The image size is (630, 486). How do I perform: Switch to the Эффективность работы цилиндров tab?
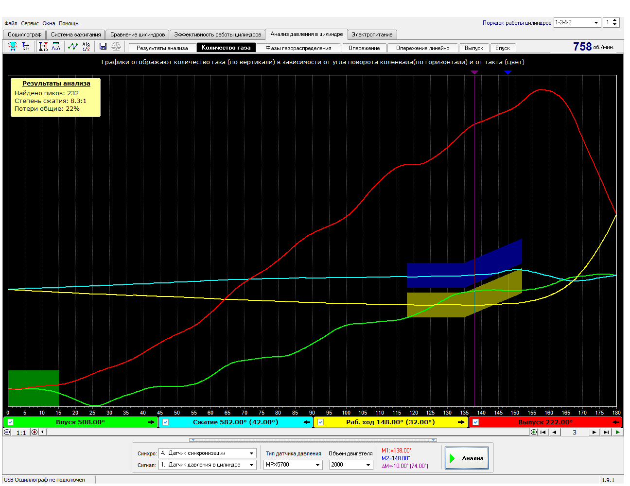(x=218, y=35)
